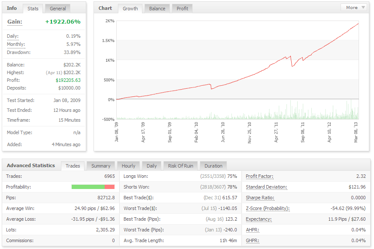Image resolution: width=374 pixels, height=249 pixels.
Task: Select the Profit chart tab
Action: (x=182, y=9)
